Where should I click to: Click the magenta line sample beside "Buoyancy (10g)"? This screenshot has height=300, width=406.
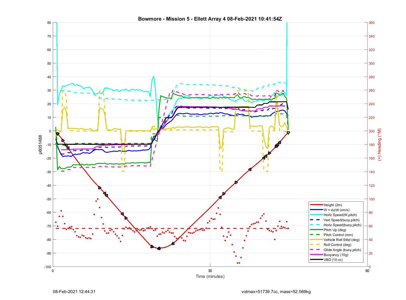pyautogui.click(x=316, y=255)
